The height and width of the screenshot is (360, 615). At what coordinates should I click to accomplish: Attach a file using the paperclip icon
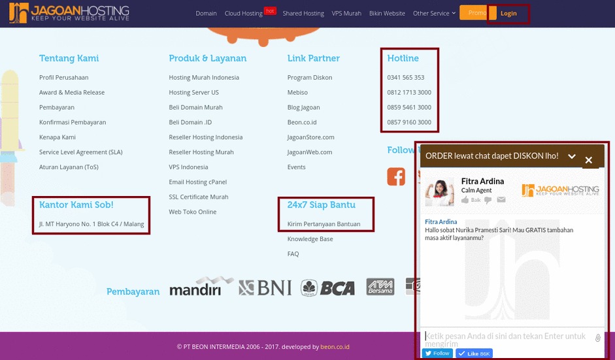[597, 338]
